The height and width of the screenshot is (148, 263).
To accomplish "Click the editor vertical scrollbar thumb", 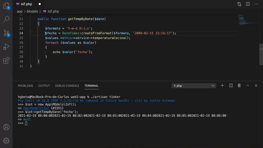I will click(x=261, y=54).
